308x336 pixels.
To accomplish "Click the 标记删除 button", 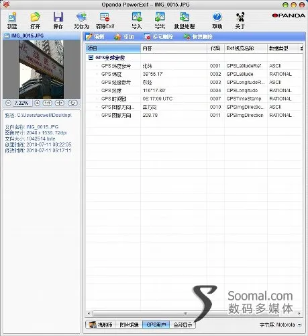I will [x=159, y=36].
